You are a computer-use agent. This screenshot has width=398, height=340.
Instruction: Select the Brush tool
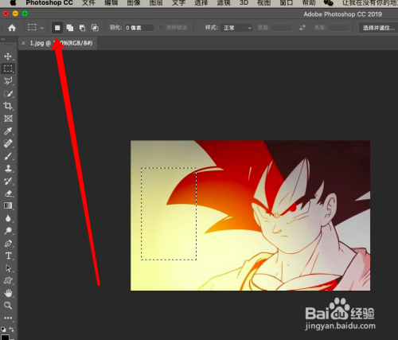pyautogui.click(x=8, y=156)
